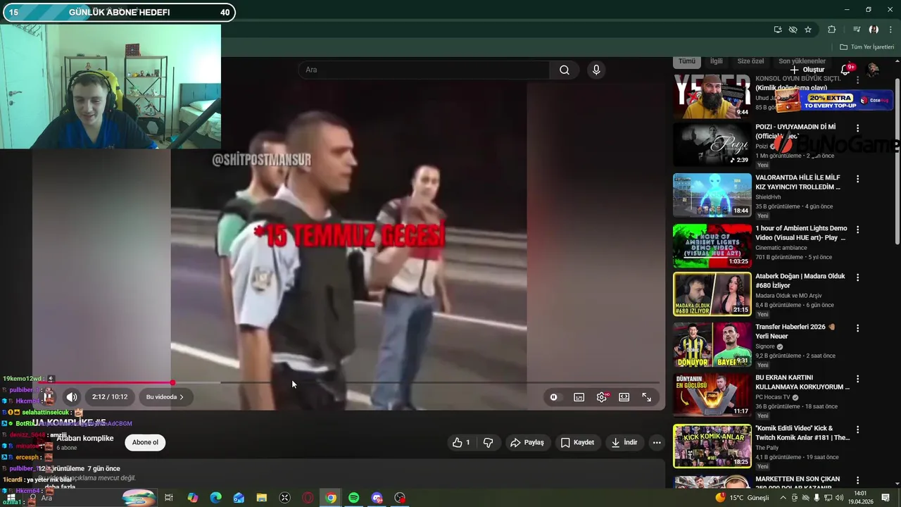Click the YouTube Ara search field
This screenshot has width=901, height=507.
pos(424,70)
